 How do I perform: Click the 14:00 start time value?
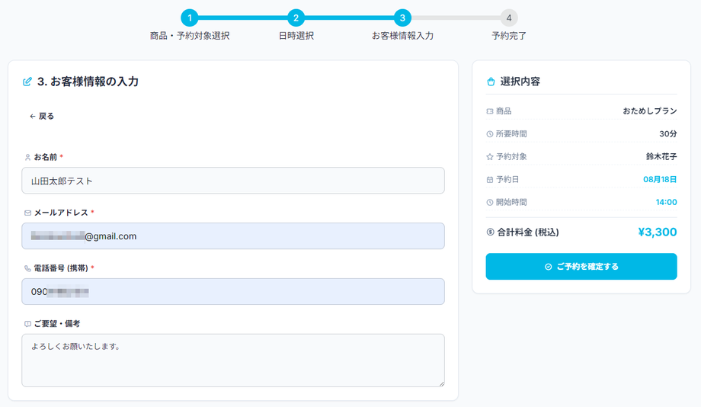(666, 202)
